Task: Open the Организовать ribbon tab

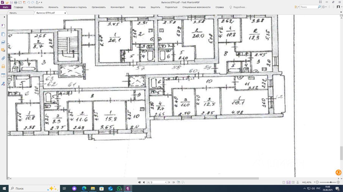Action: pyautogui.click(x=99, y=7)
